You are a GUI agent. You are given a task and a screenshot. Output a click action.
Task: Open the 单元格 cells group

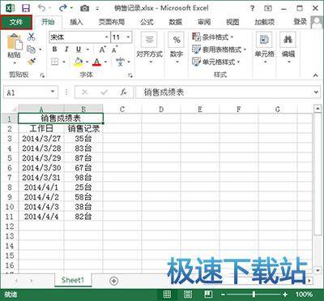click(x=264, y=48)
